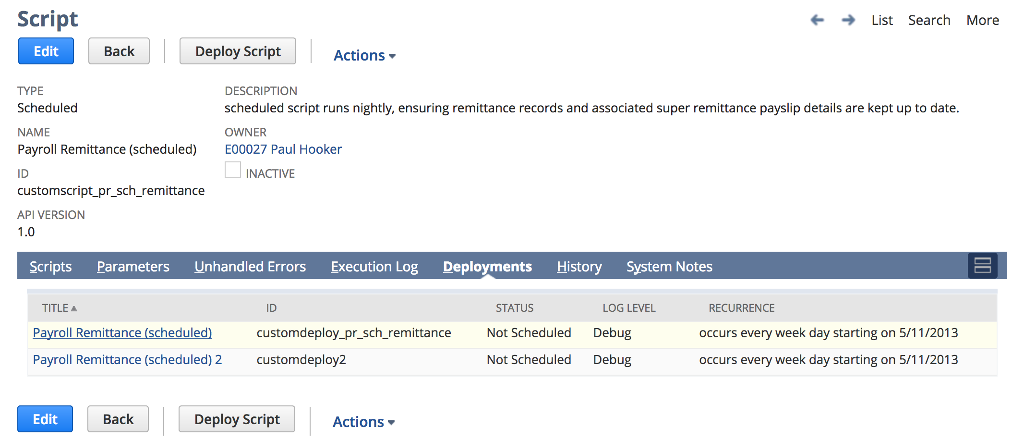Select the Deployments subtab
Screen dimensions: 1012x440
(487, 266)
